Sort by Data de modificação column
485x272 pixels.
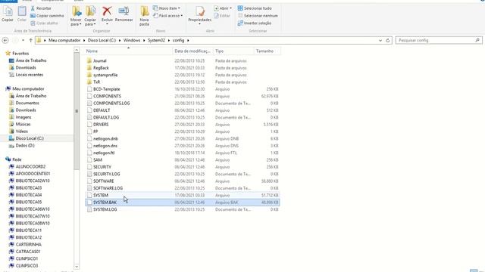(x=192, y=51)
